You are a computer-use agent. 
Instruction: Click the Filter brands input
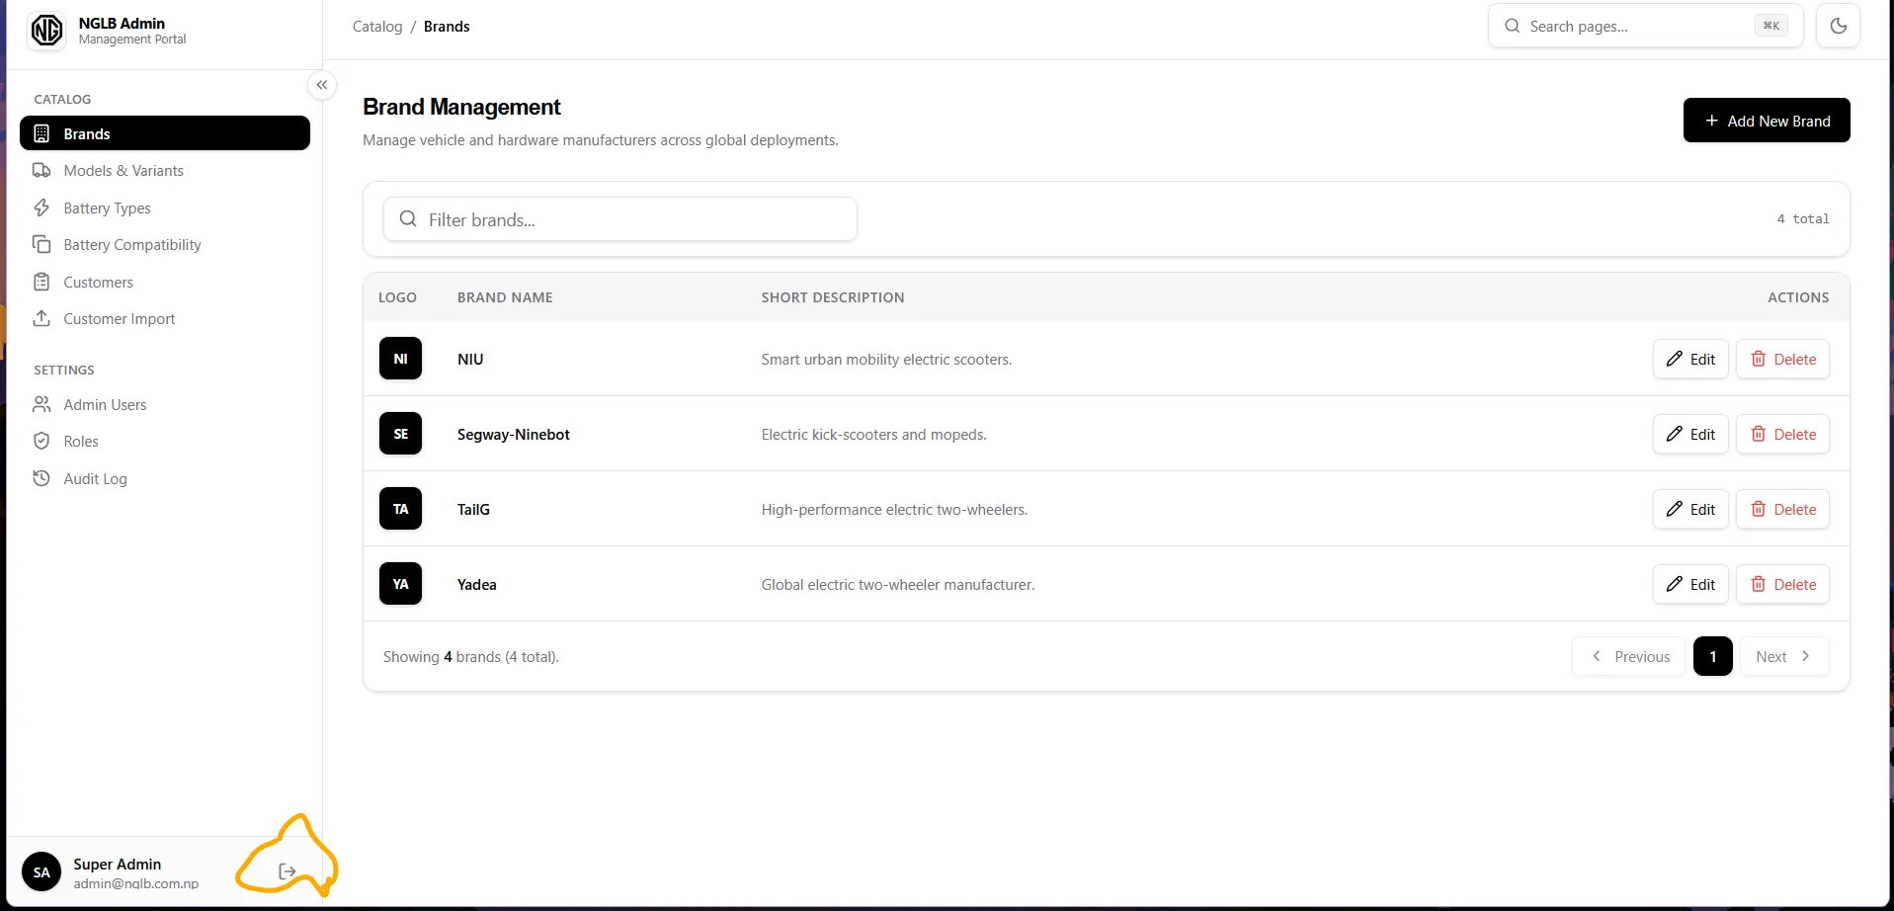(620, 219)
